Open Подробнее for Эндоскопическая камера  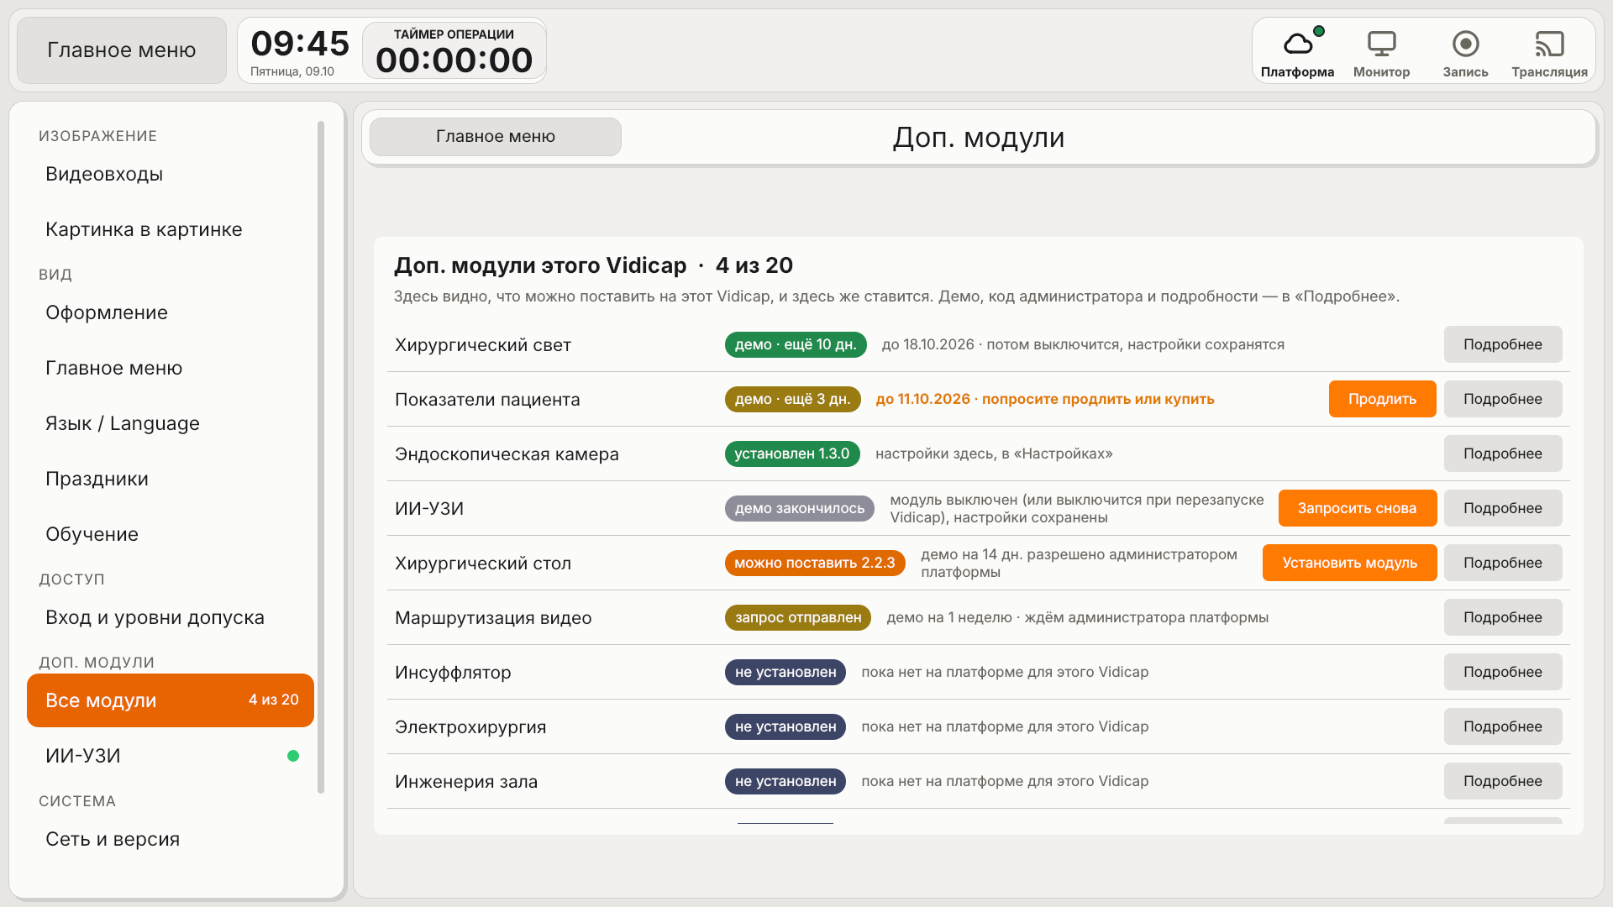tap(1502, 453)
